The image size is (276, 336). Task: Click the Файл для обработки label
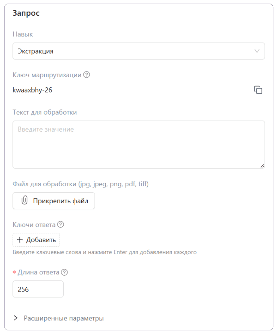80,184
